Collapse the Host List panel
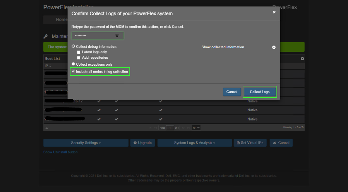Screen dimensions: 348x192 pos(302,59)
